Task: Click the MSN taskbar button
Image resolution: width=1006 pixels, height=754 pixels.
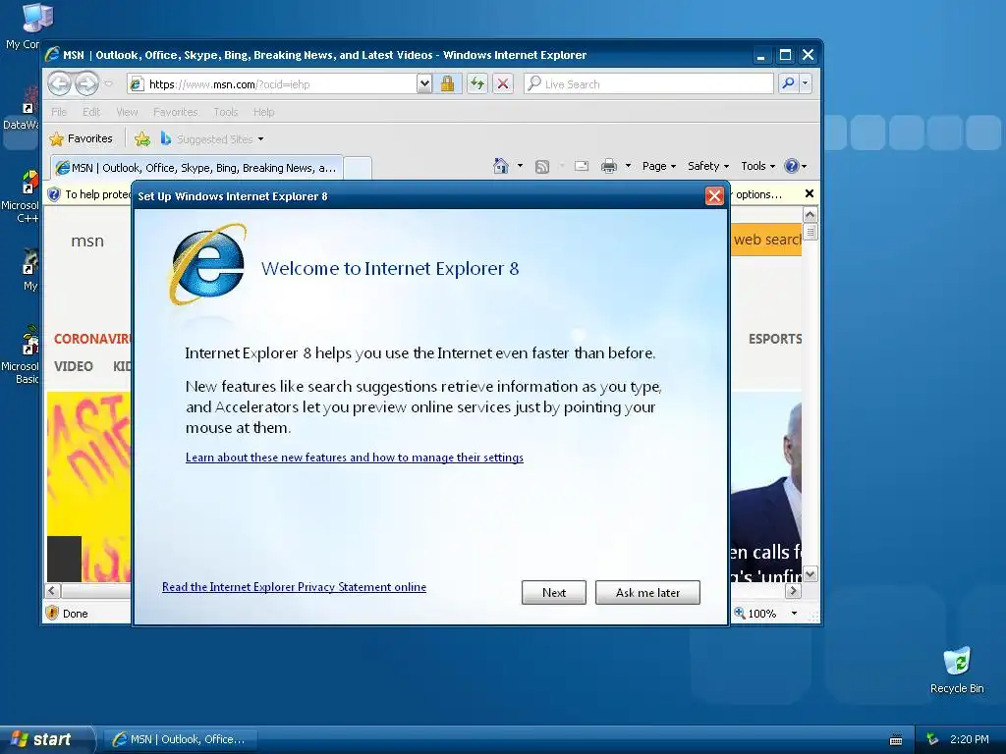Action: (x=181, y=739)
